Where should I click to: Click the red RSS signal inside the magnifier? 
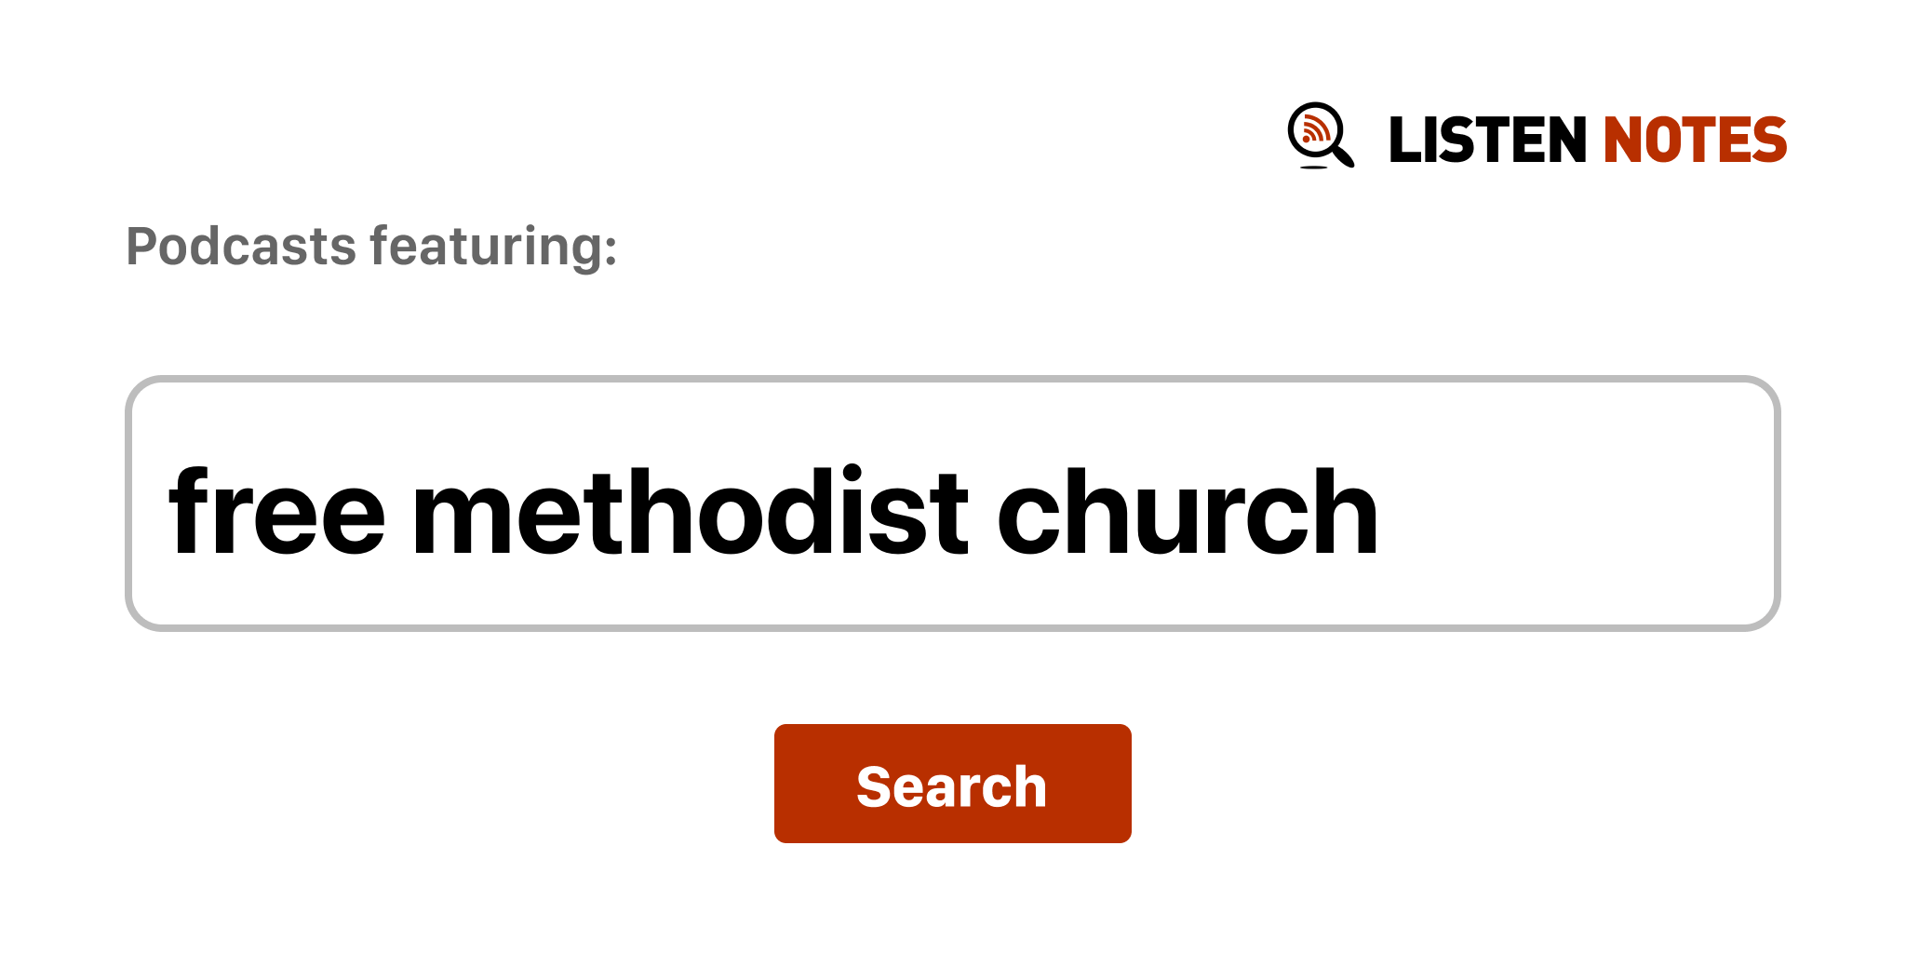1314,130
